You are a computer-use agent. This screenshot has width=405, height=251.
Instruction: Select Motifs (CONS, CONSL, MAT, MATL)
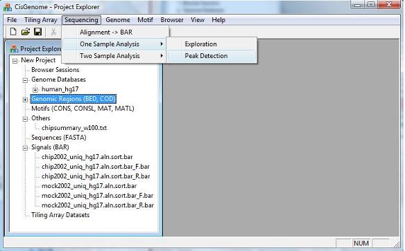pyautogui.click(x=83, y=109)
